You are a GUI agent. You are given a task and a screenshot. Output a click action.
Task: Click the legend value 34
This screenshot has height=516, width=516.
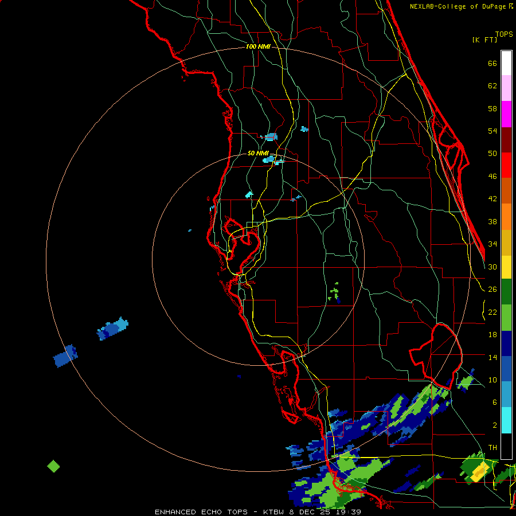coord(492,244)
